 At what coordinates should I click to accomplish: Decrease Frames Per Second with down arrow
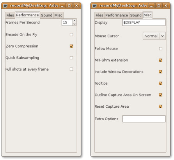click(75, 24)
